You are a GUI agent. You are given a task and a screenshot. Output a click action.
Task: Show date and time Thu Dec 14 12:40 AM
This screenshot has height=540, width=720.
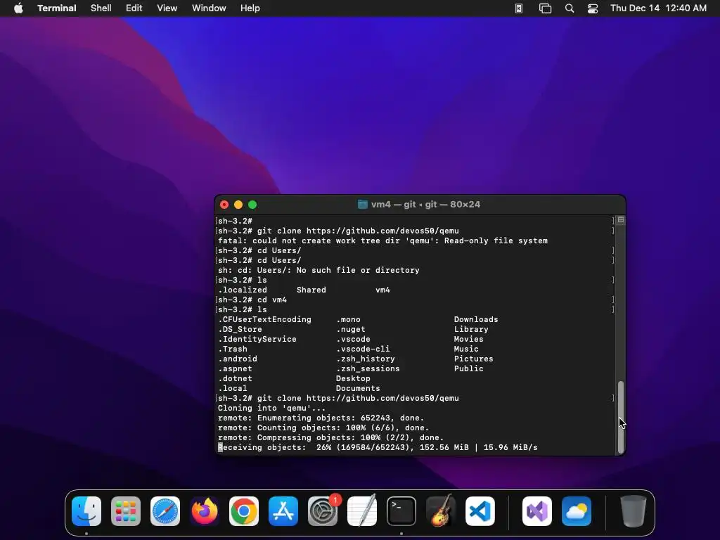(x=658, y=8)
